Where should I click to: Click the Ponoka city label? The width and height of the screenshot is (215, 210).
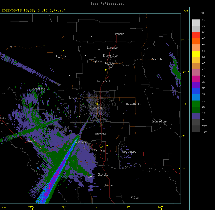[120, 34]
